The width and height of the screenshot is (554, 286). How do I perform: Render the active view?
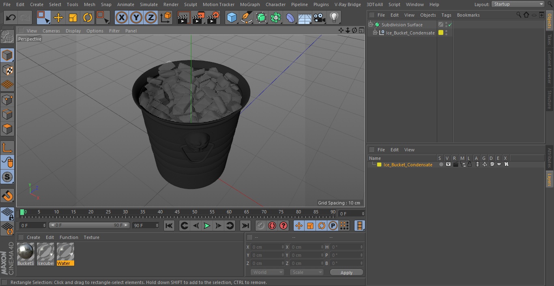[184, 17]
